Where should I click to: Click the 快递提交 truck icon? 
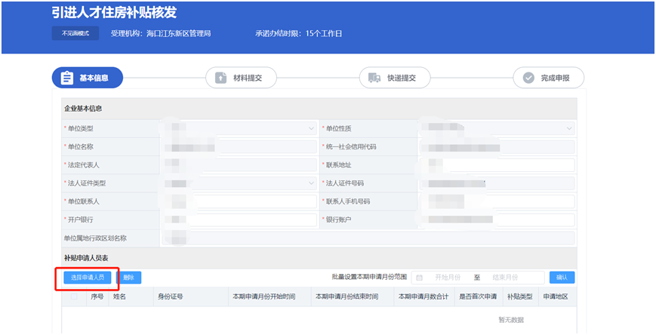tap(374, 78)
